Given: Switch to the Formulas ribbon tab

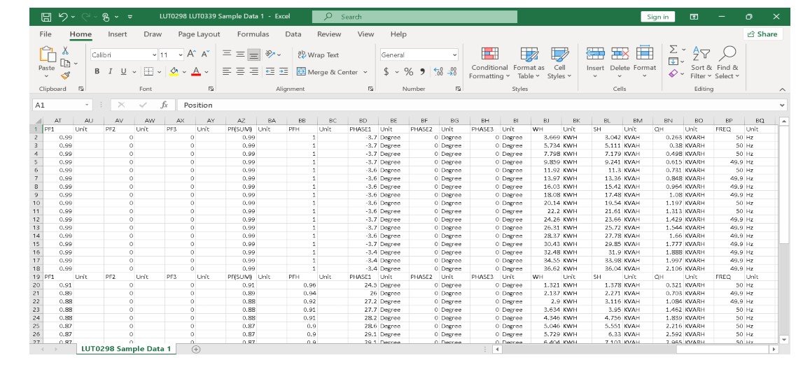Looking at the screenshot, I should (253, 34).
